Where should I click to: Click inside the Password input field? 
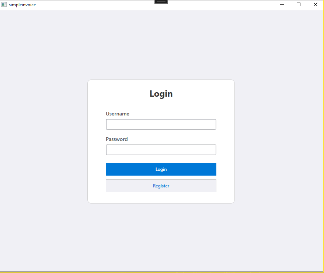(x=161, y=149)
